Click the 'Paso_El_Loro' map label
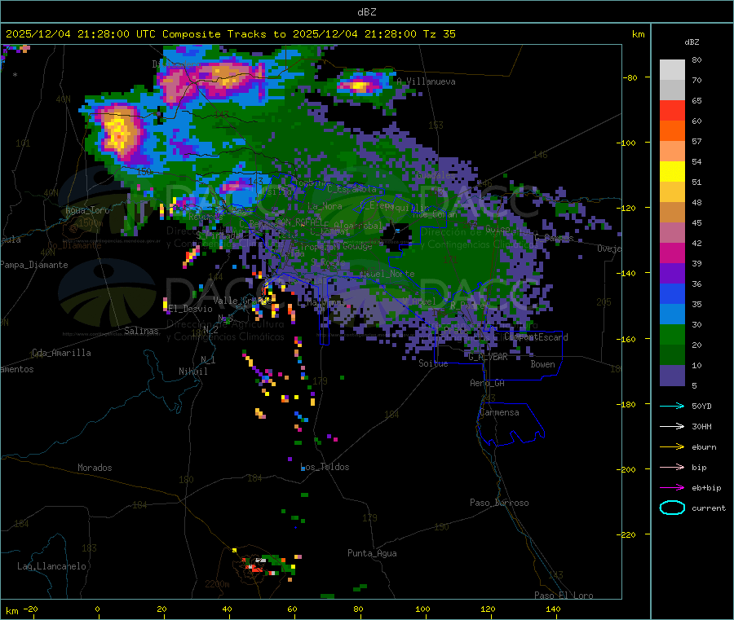The height and width of the screenshot is (620, 734). (x=564, y=596)
